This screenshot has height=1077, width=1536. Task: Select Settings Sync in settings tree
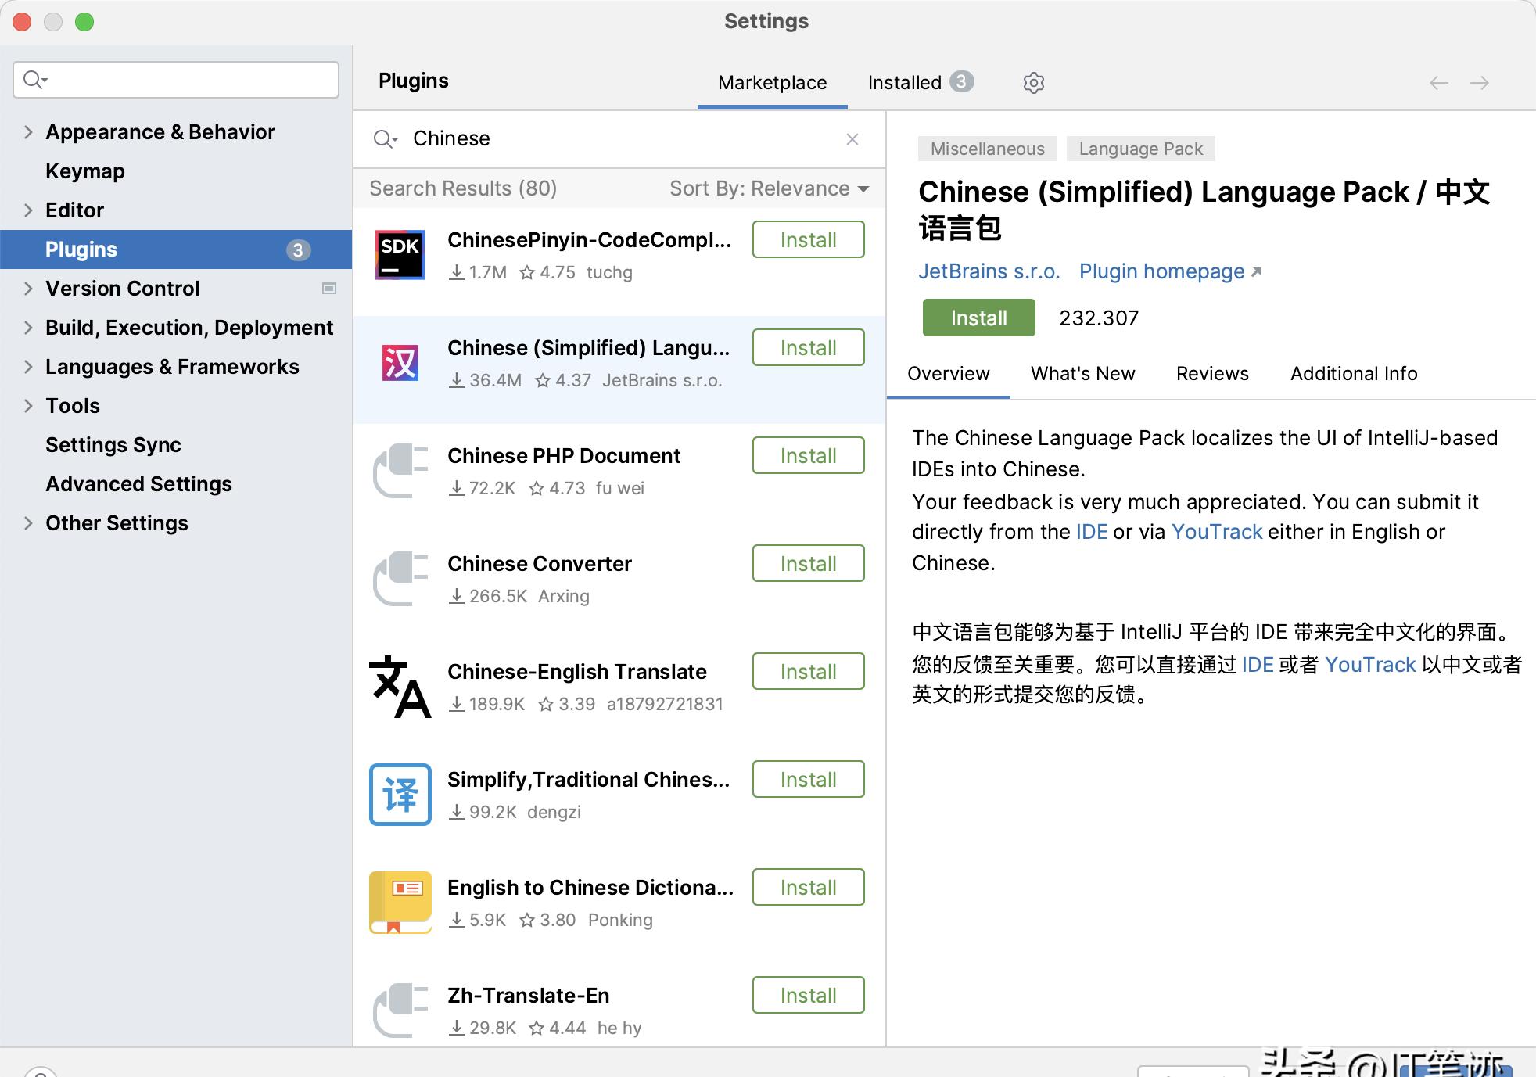pos(176,445)
